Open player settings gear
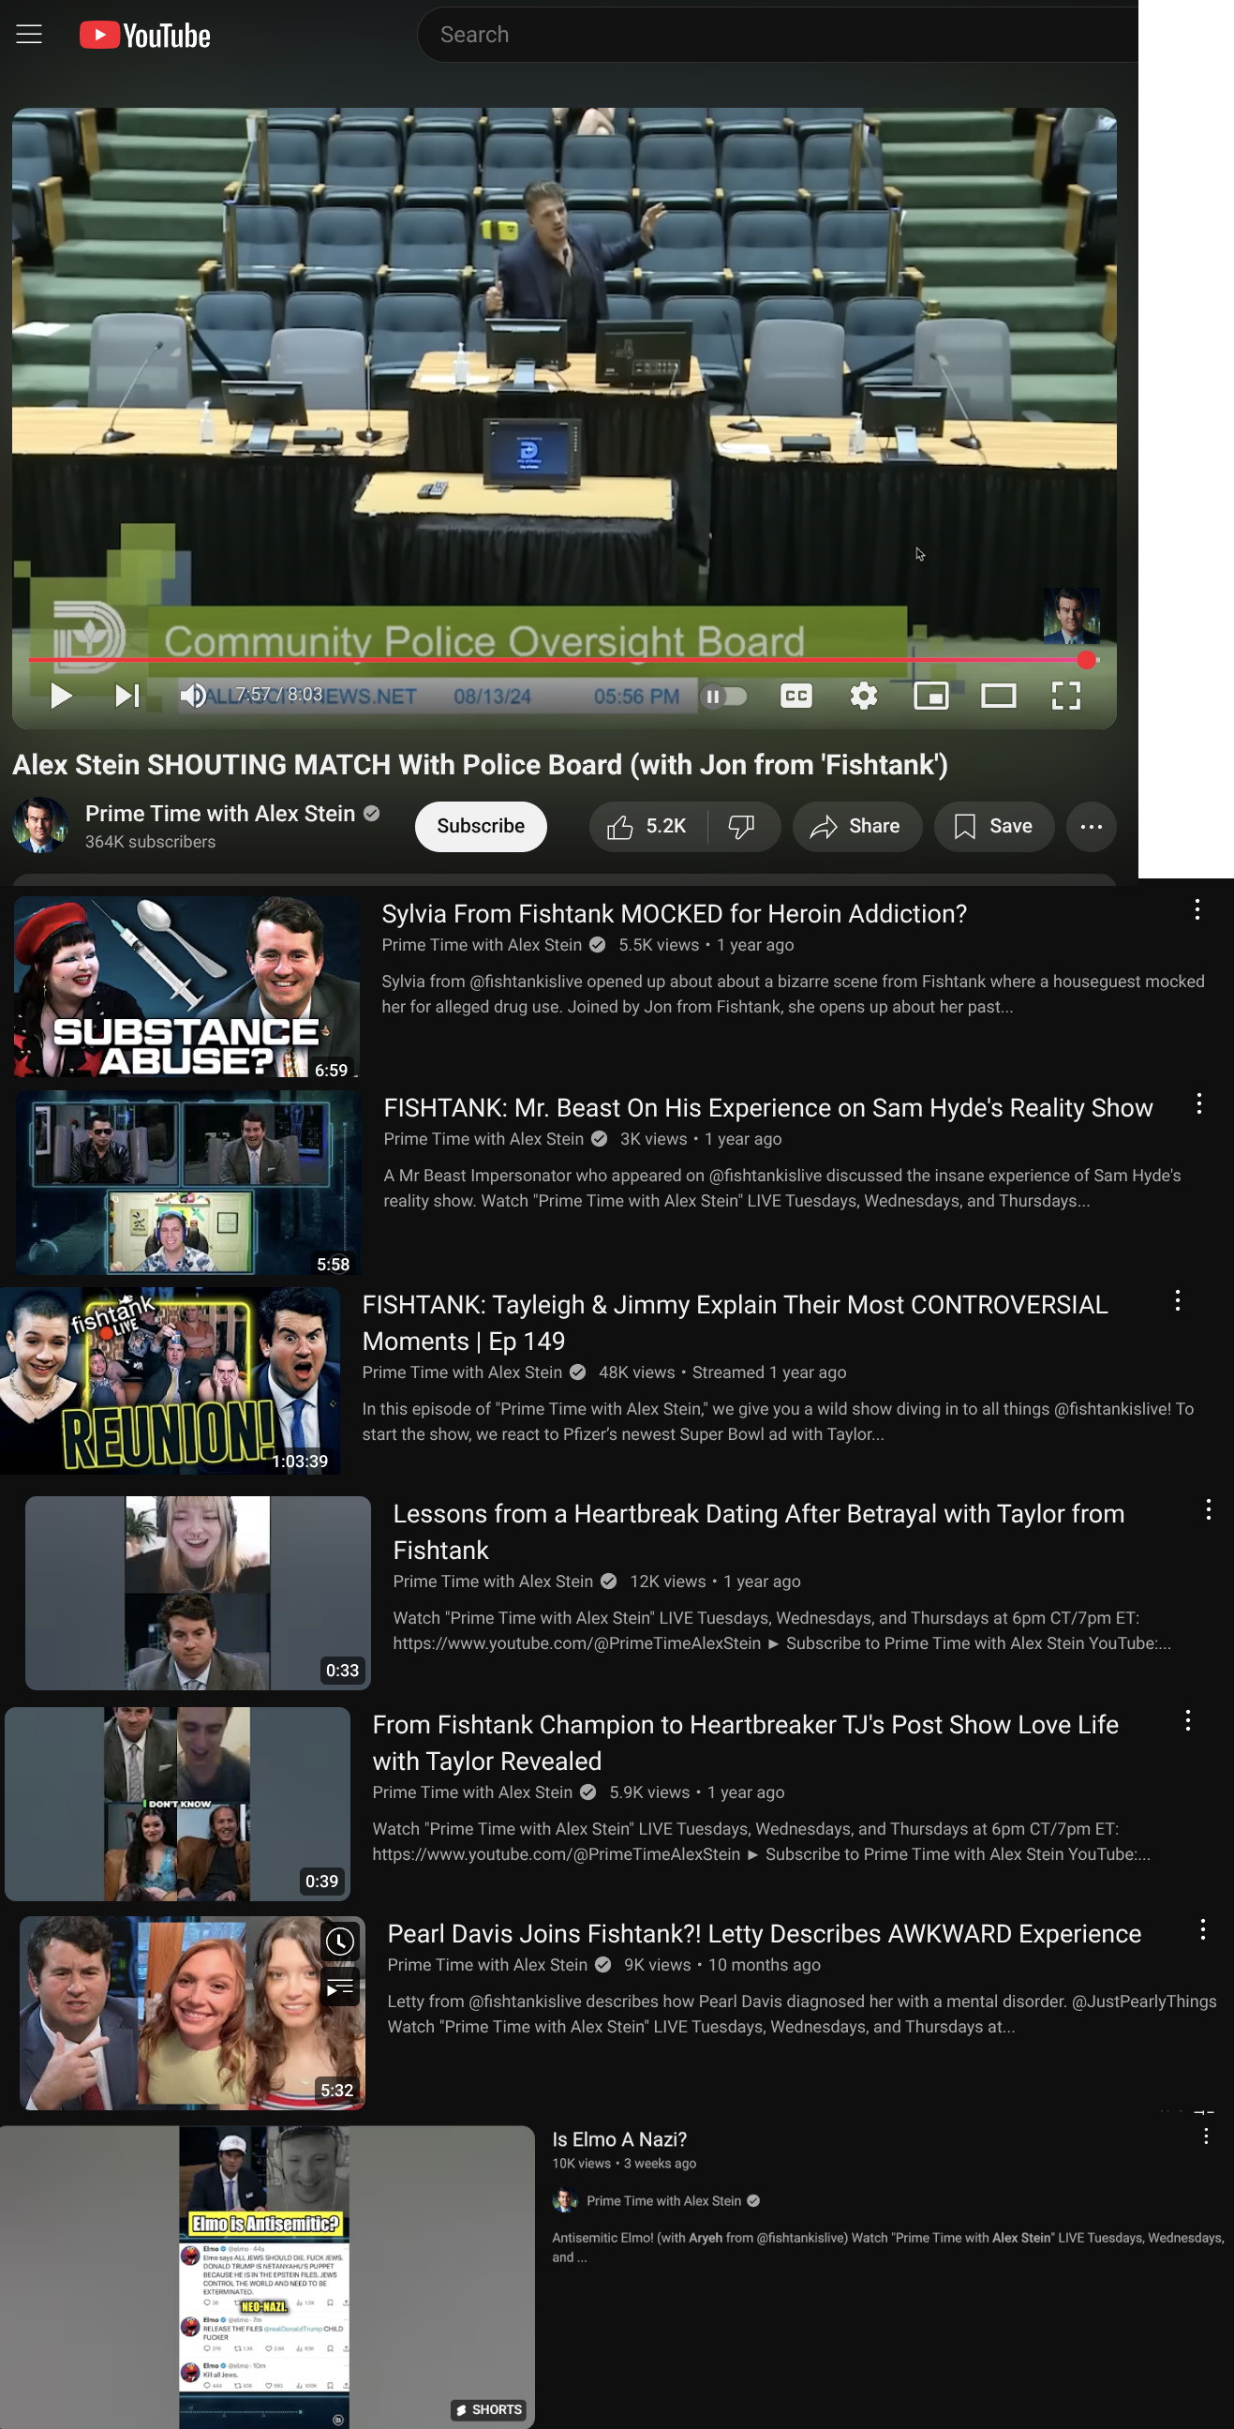 click(864, 696)
